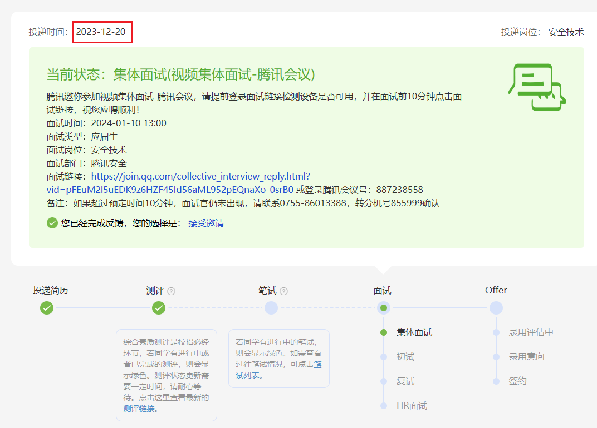Open the join.qq.com interview link
This screenshot has height=428, width=597.
(178, 183)
